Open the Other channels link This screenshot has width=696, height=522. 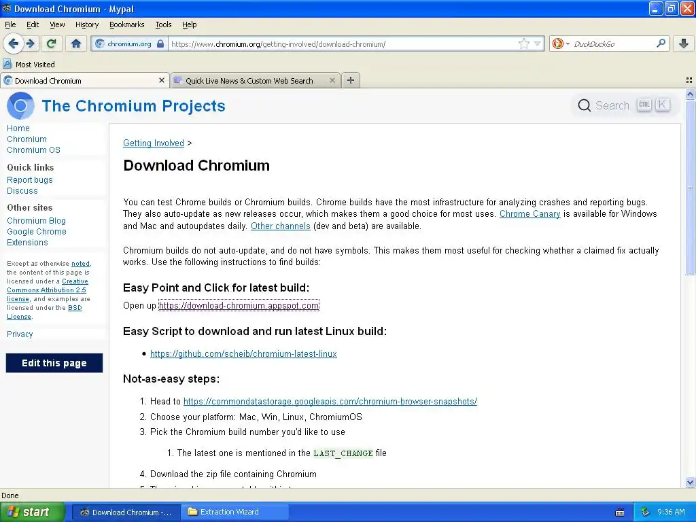point(280,226)
